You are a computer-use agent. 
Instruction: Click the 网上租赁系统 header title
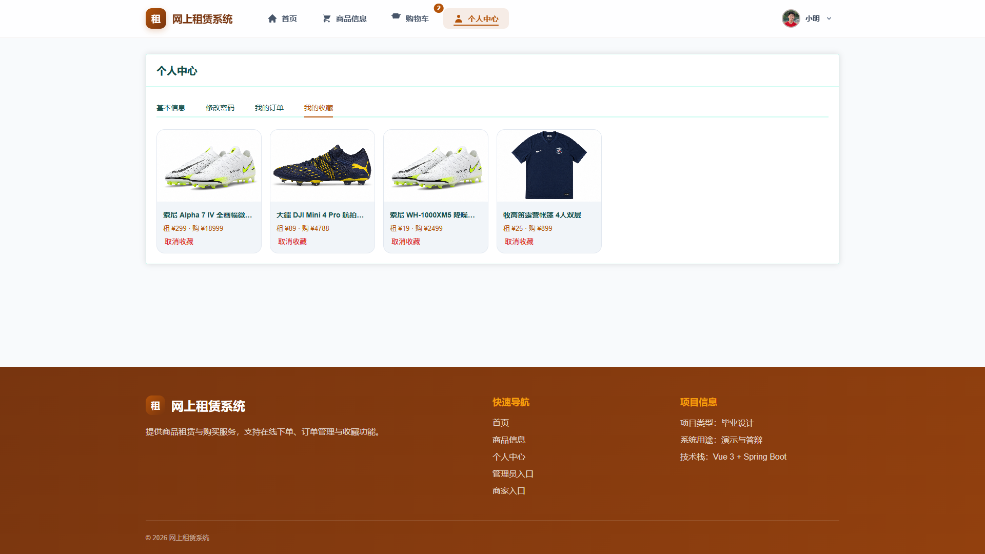tap(203, 19)
